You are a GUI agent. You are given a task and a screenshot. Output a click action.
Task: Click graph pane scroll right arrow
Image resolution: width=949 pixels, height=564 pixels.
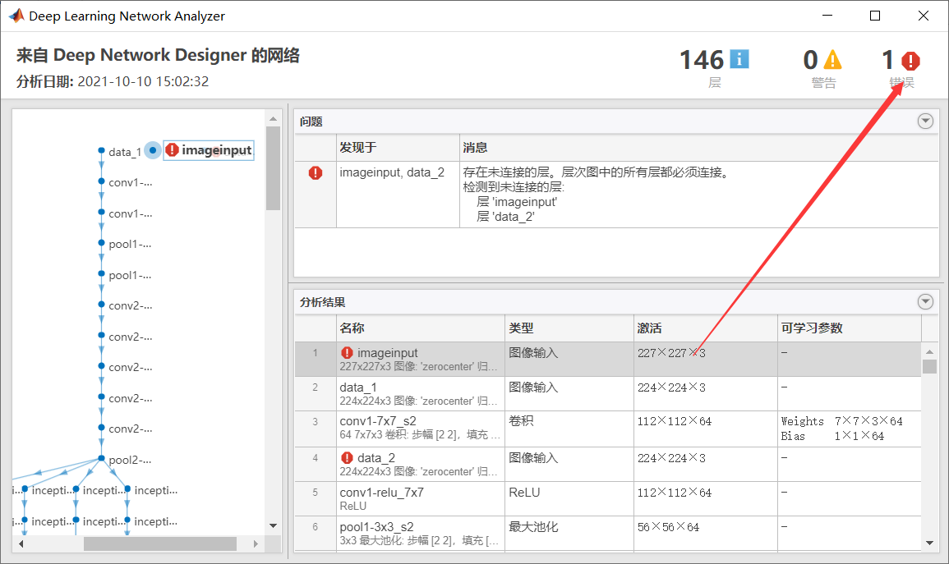(x=256, y=544)
